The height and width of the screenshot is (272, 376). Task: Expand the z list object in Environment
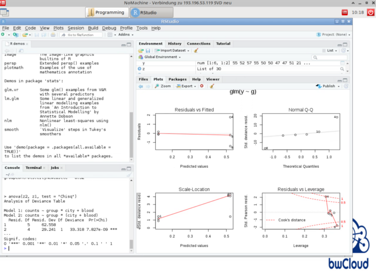tap(140, 69)
